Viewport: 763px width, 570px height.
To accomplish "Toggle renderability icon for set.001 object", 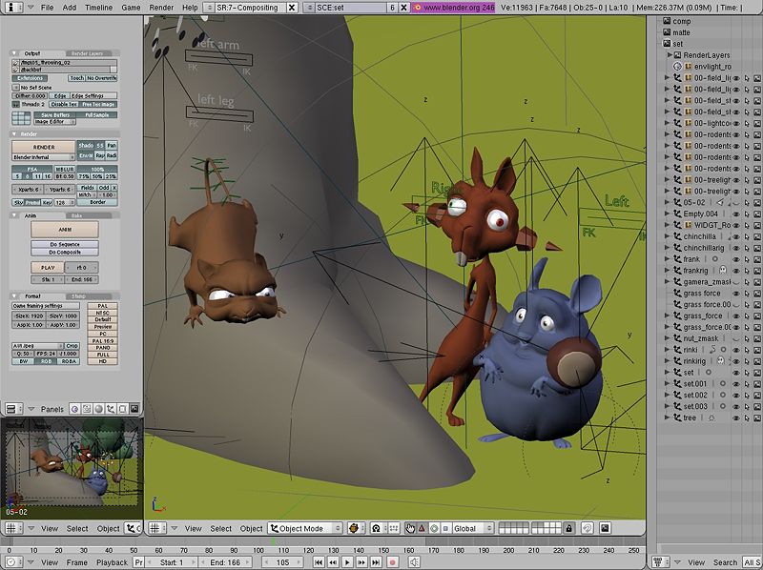I will 757,384.
